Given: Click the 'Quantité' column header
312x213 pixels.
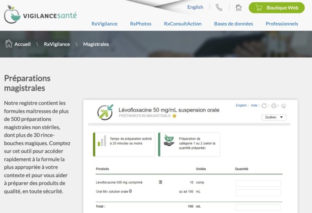Looking at the screenshot, I should click(x=242, y=169).
